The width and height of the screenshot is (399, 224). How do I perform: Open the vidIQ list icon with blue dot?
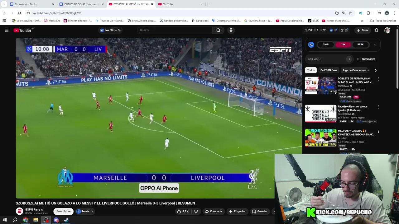(x=336, y=30)
